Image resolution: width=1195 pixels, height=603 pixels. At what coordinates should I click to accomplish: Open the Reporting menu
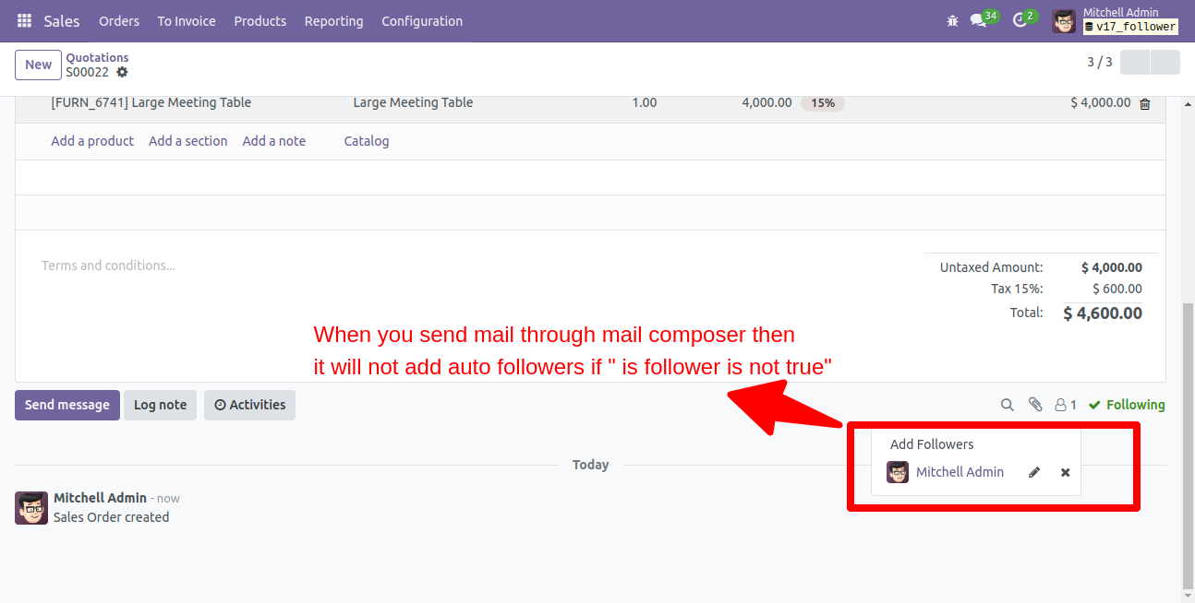[x=333, y=20]
